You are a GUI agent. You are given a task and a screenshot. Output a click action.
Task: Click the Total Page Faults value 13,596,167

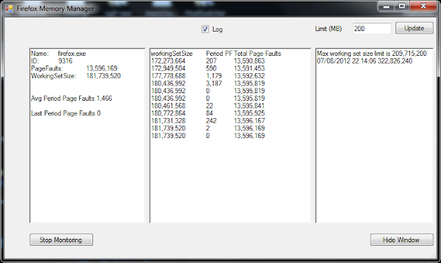(249, 121)
